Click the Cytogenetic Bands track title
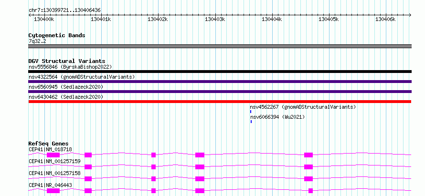425x196 pixels. [57, 35]
